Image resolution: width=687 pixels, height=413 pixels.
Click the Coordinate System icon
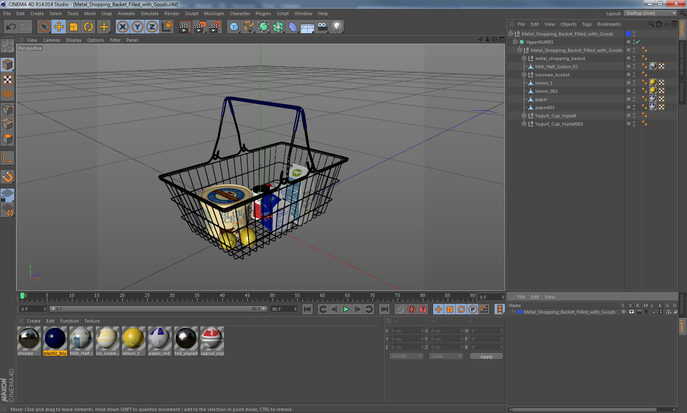click(167, 27)
